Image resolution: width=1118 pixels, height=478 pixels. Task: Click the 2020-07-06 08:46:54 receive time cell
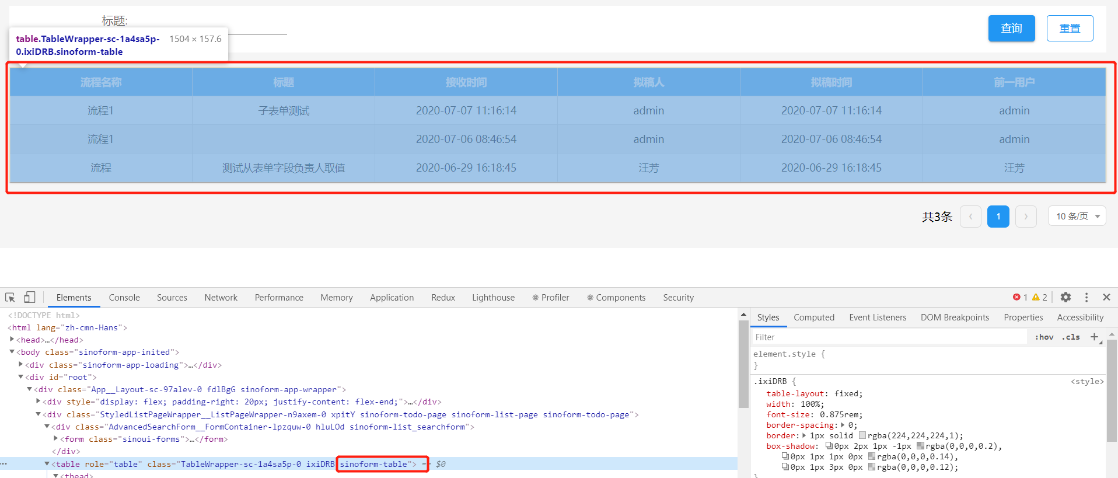(466, 139)
